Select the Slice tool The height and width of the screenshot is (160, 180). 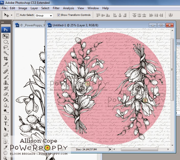[6, 64]
